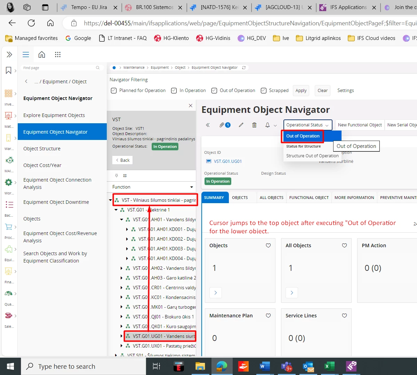This screenshot has height=375, width=417.
Task: Click the Apply filter button
Action: (x=301, y=91)
